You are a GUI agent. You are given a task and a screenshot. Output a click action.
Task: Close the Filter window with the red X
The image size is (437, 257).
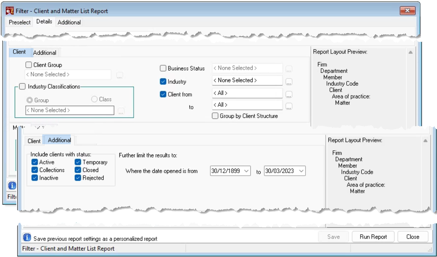pos(407,10)
